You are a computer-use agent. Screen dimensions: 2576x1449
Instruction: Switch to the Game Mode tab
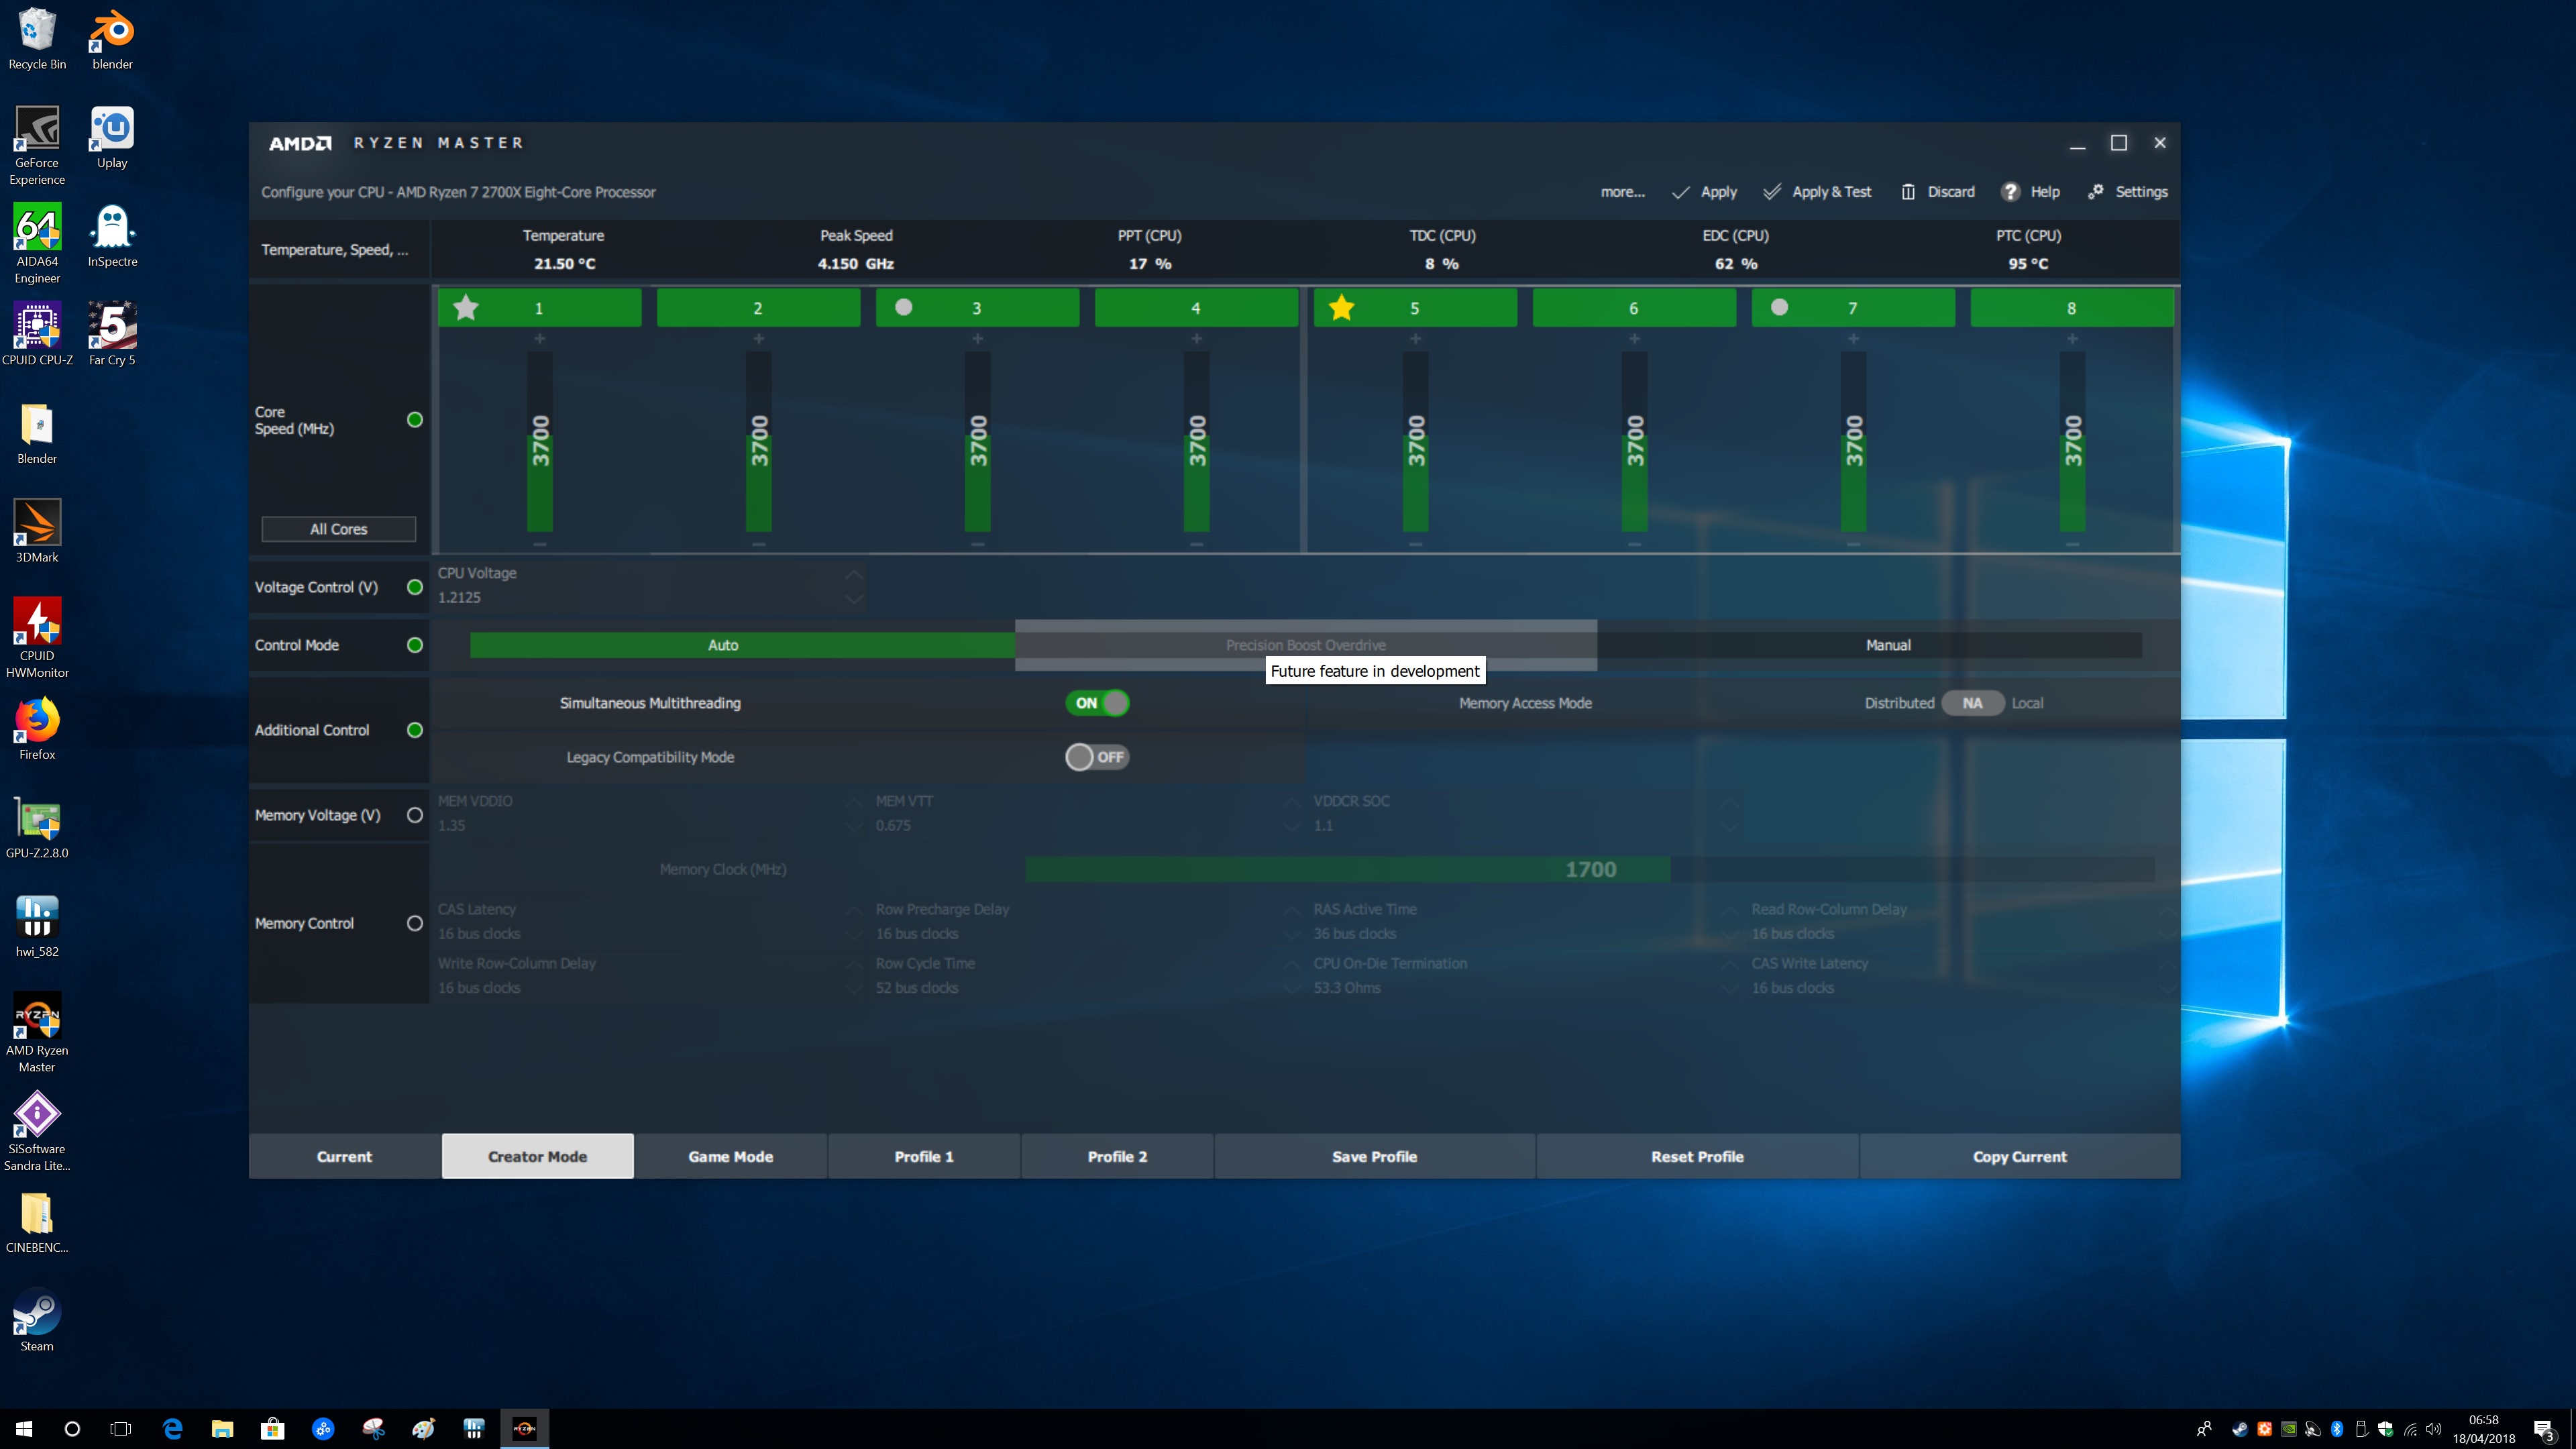click(x=730, y=1156)
